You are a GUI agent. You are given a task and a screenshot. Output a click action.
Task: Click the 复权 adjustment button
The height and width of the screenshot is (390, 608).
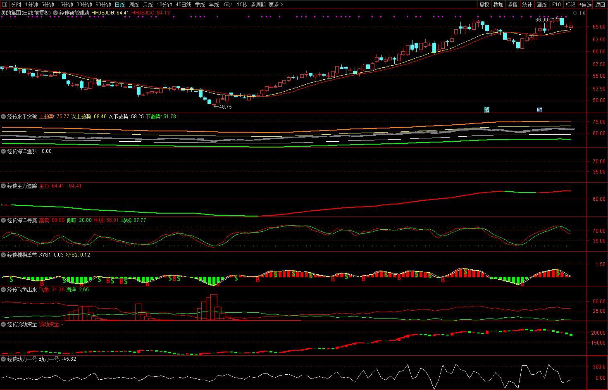coord(484,5)
